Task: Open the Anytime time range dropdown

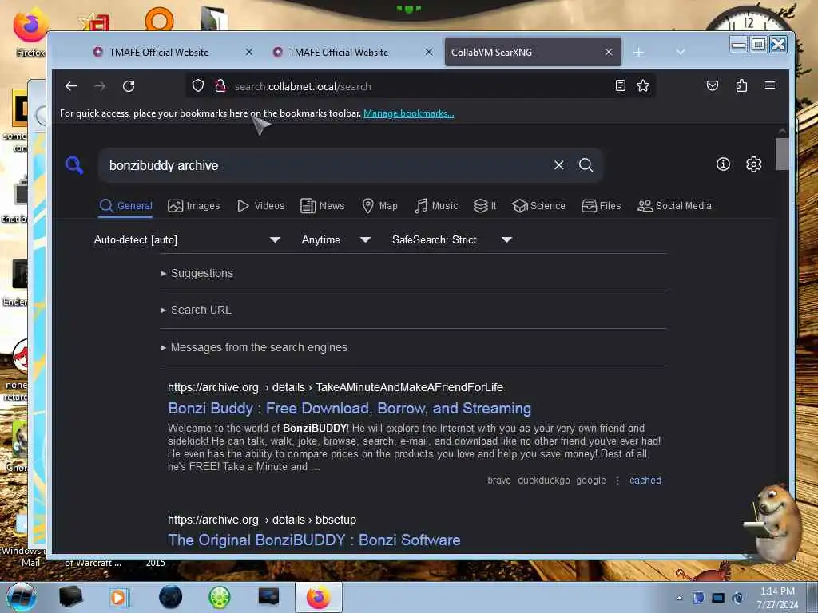Action: point(336,239)
